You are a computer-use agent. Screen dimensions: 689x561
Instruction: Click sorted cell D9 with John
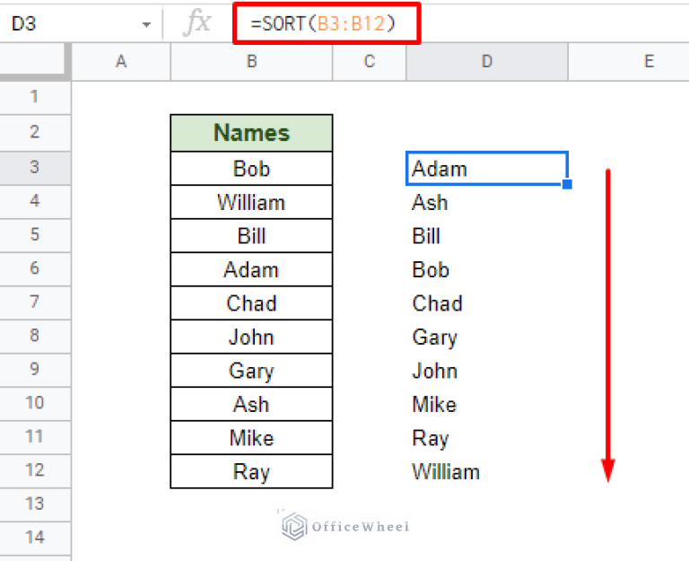click(487, 370)
